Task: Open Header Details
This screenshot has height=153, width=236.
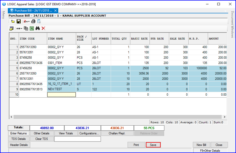Action: coord(19,145)
